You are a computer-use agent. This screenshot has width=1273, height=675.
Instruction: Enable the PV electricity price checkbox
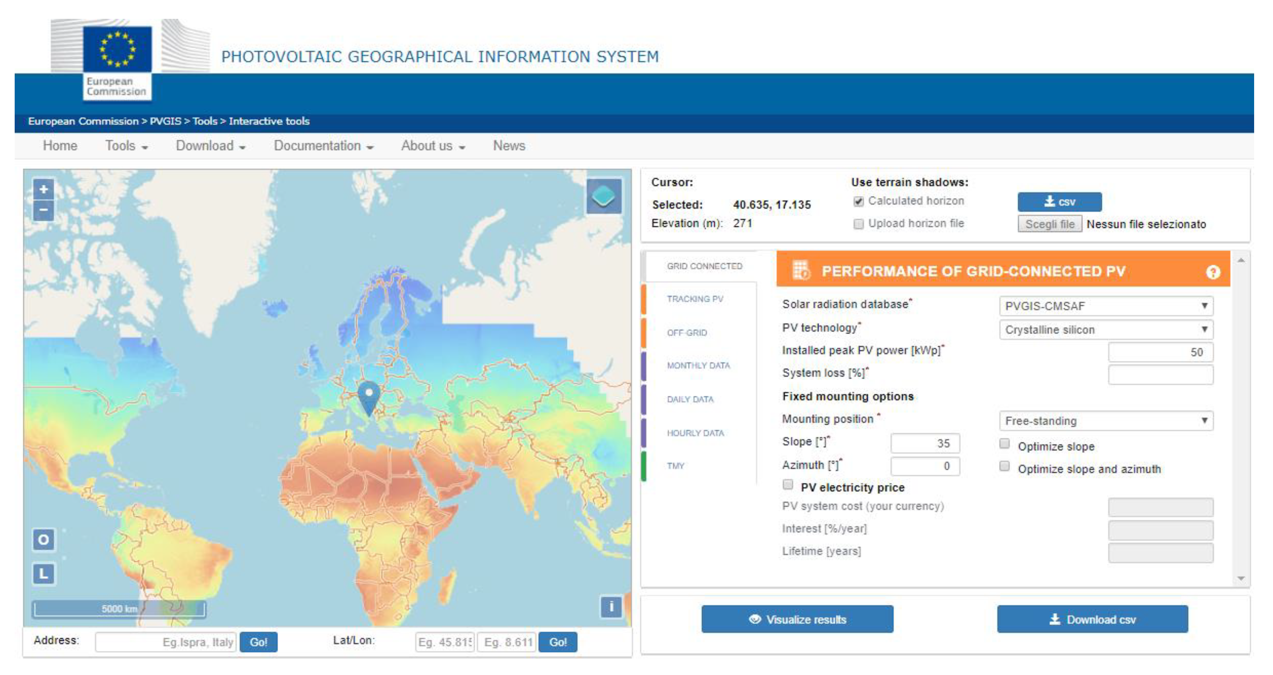tap(788, 485)
